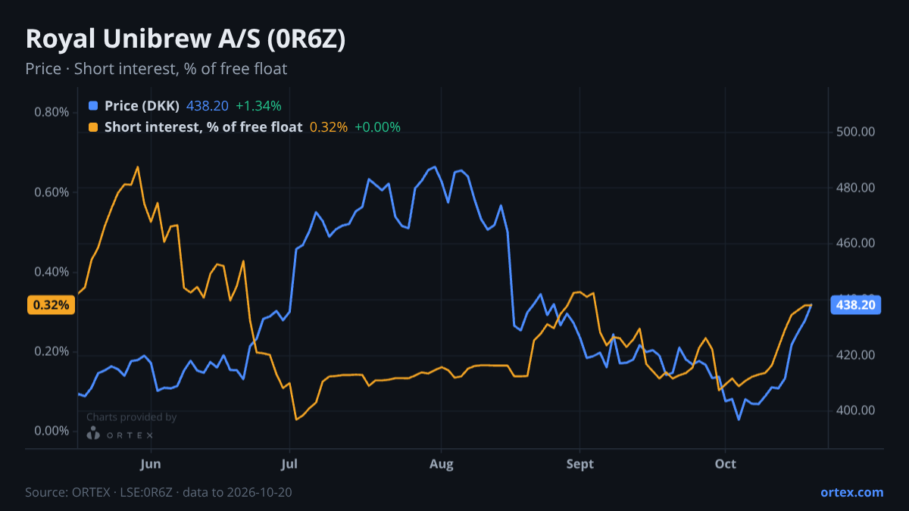Screen dimensions: 909x511
Task: Click the Jul x-axis label
Action: click(x=289, y=464)
